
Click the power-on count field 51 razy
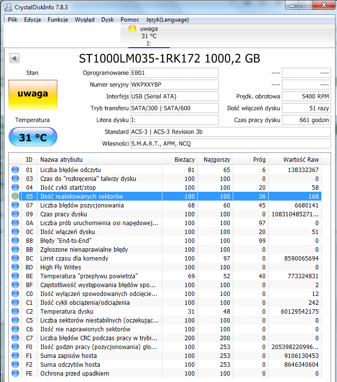click(x=306, y=108)
